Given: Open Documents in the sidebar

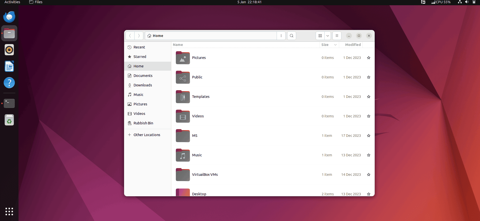Looking at the screenshot, I should (x=148, y=76).
